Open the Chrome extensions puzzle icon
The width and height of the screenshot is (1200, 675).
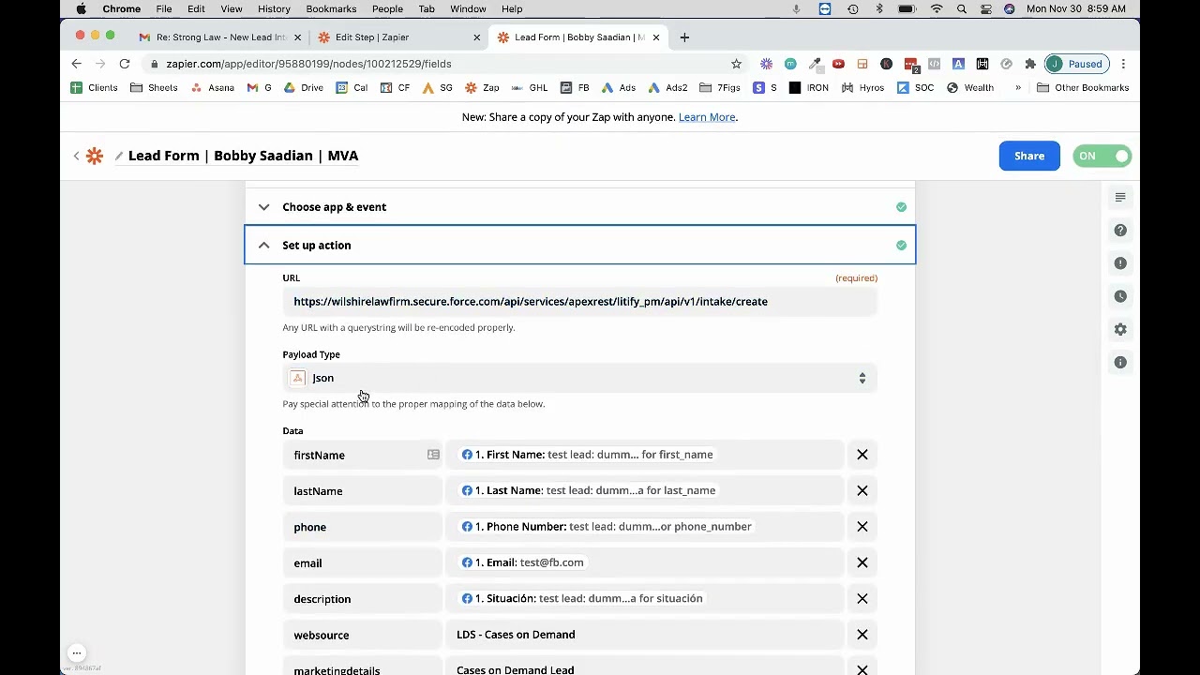[x=1030, y=64]
